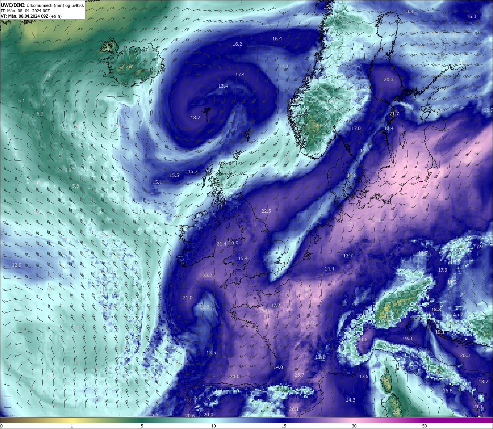This screenshot has width=493, height=429.
Task: Click the 13.5 value in Bay of Biscay
Action: tap(211, 353)
